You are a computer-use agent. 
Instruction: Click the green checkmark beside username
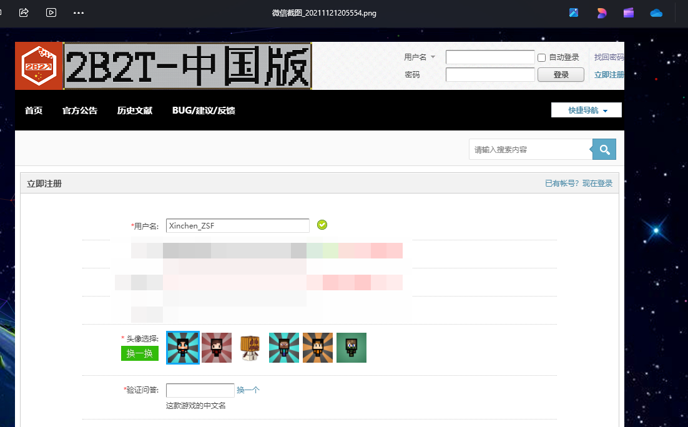(x=322, y=225)
